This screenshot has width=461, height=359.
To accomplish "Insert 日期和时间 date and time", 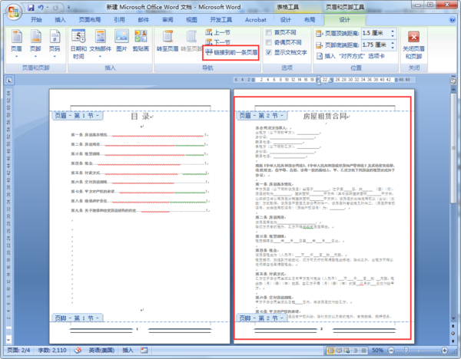I will 78,44.
